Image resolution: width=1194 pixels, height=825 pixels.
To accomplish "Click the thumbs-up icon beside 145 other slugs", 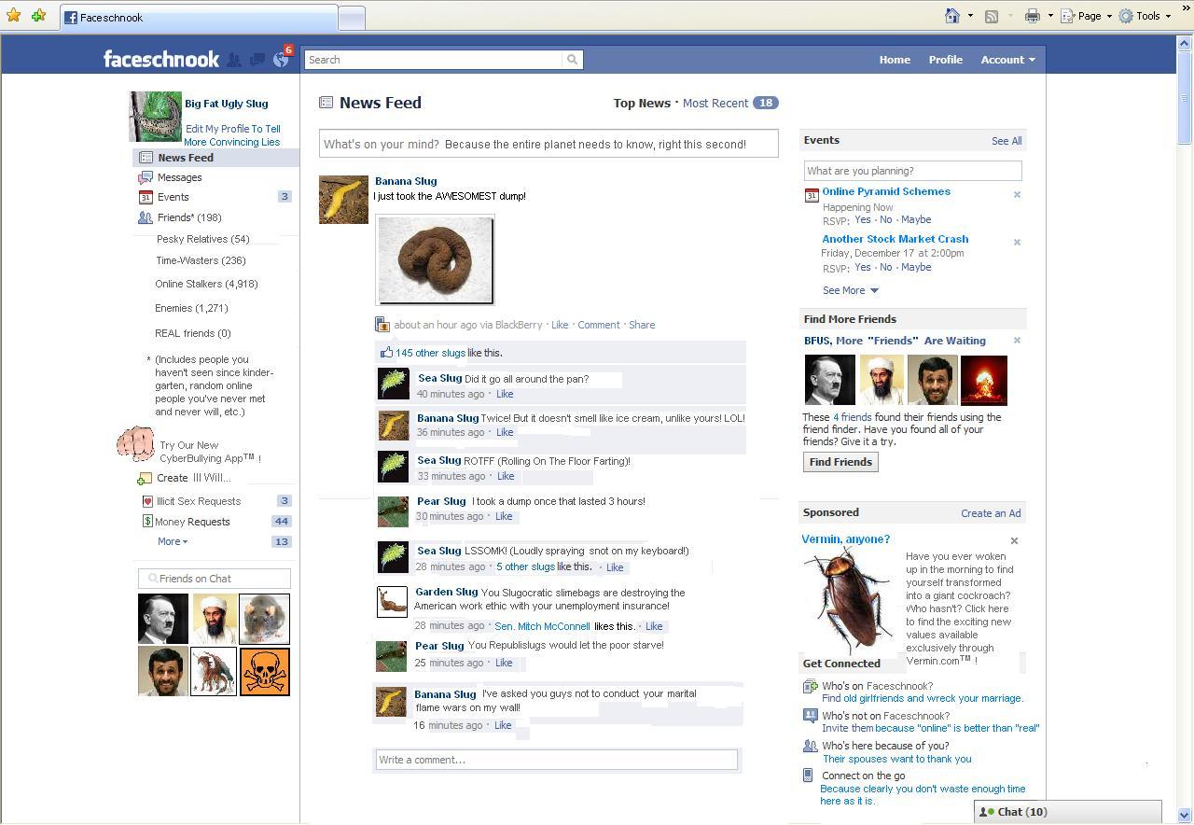I will tap(385, 353).
